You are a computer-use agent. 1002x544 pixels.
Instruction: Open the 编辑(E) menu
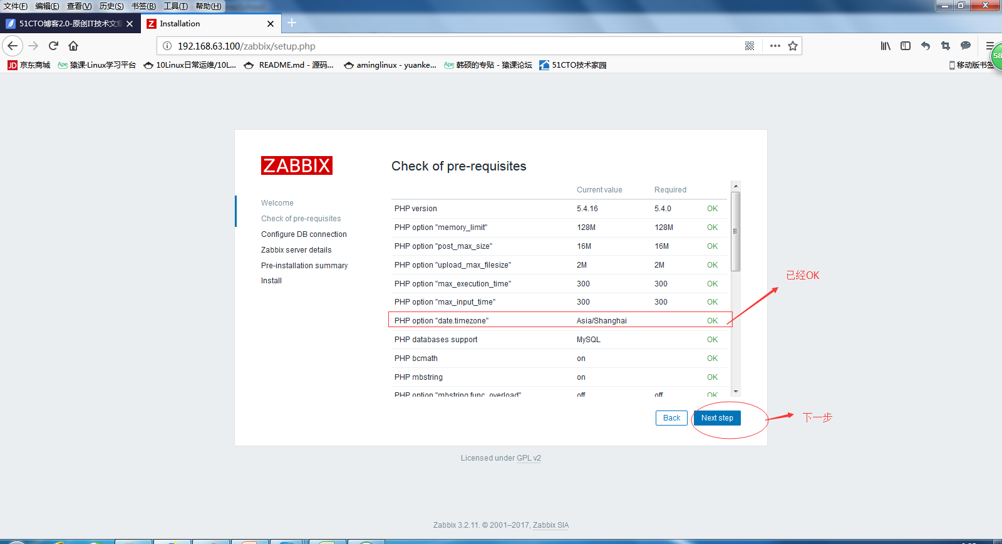tap(47, 6)
